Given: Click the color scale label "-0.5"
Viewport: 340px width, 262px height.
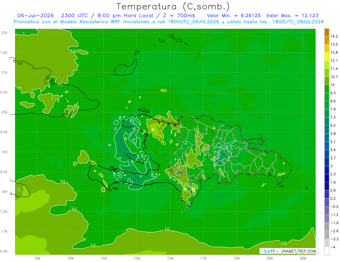Looking at the screenshot, I should coord(335,207).
